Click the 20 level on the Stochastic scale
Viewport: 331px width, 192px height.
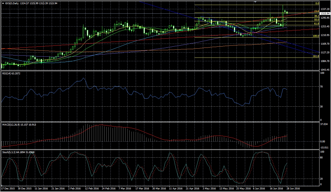tap(322, 179)
